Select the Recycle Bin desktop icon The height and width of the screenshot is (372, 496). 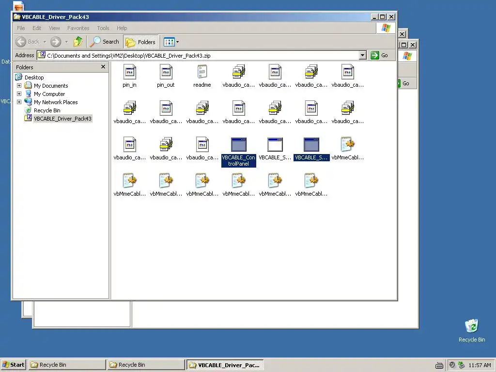tap(472, 330)
